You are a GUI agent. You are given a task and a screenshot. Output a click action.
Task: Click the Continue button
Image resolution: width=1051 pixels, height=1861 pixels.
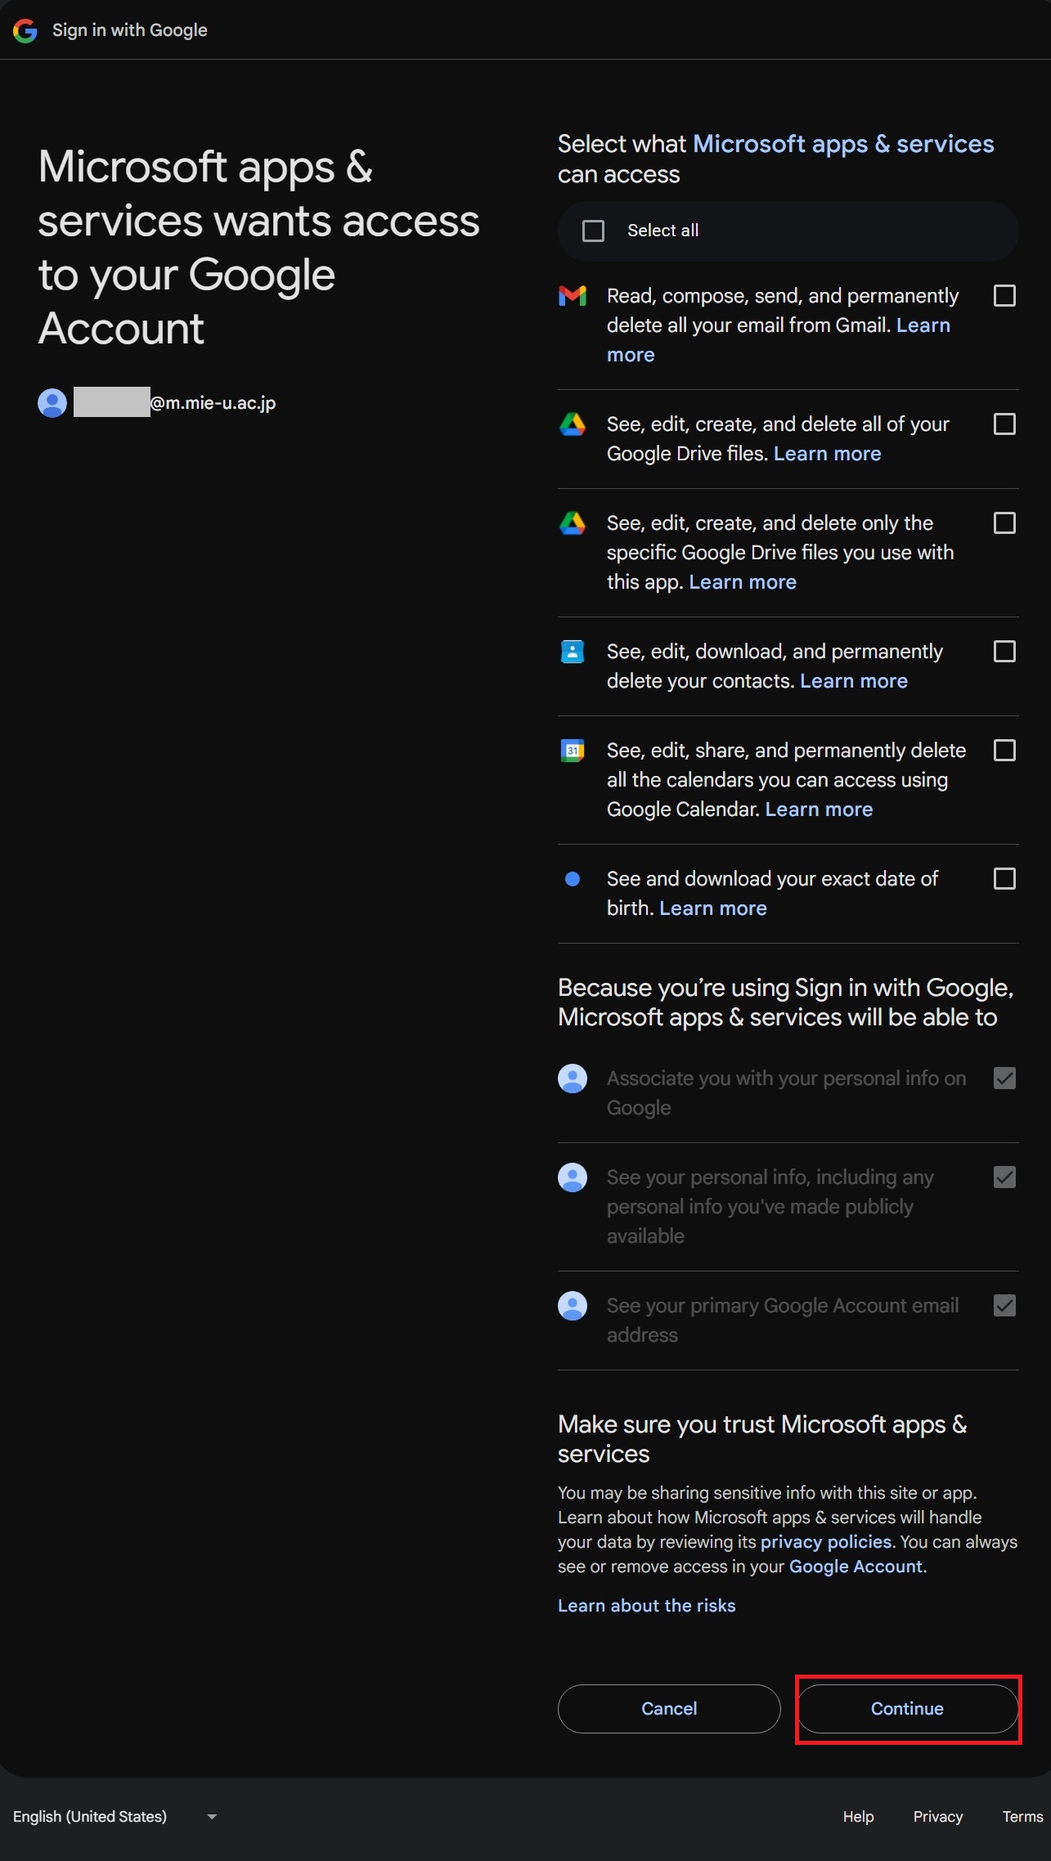(907, 1709)
